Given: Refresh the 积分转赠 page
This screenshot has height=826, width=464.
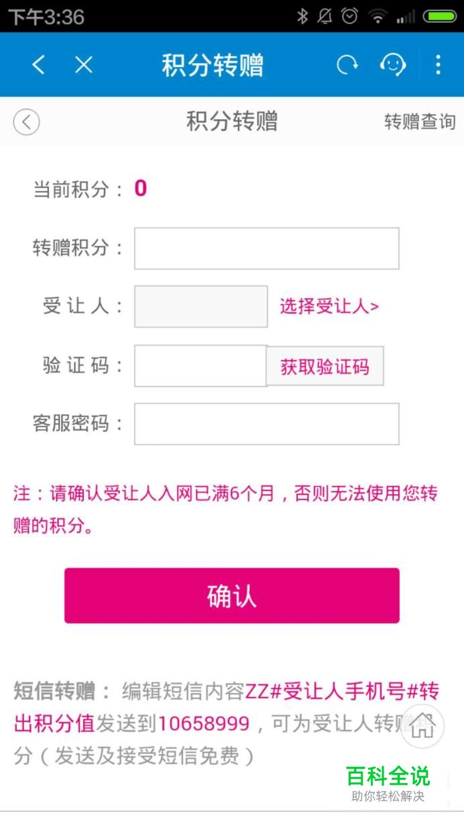Looking at the screenshot, I should coord(347,65).
